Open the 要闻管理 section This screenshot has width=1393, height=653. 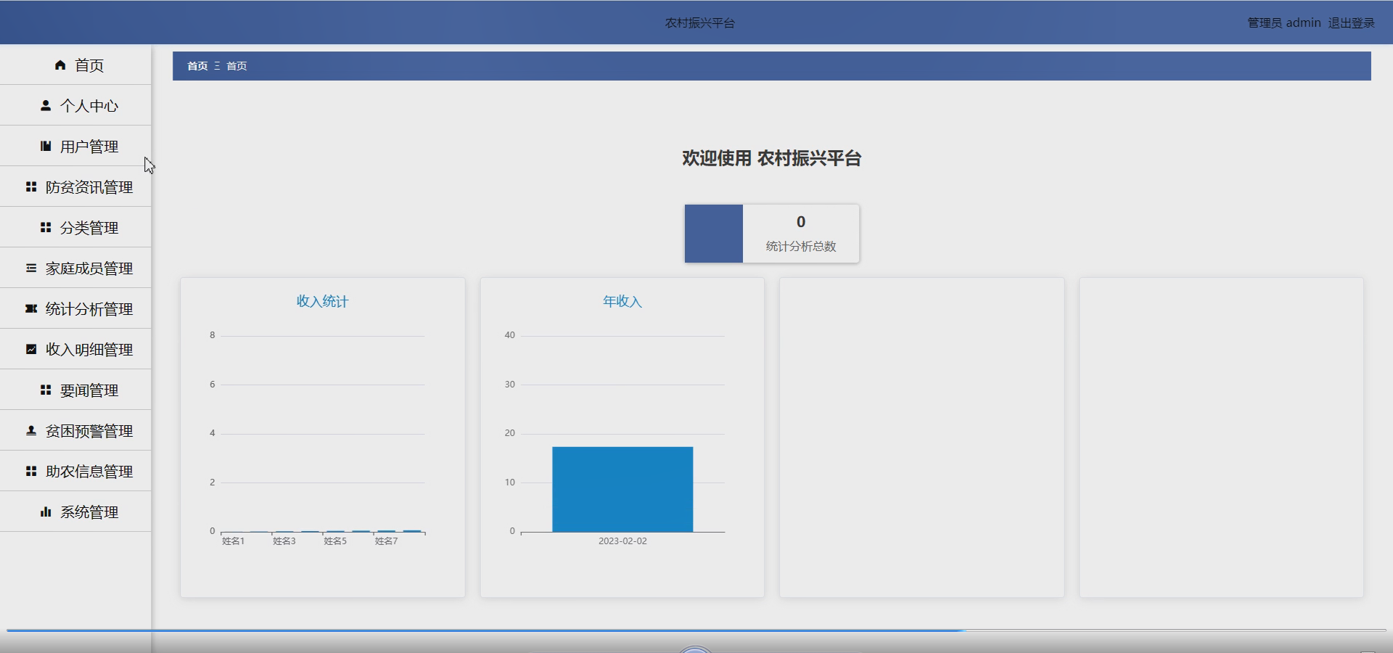click(89, 390)
